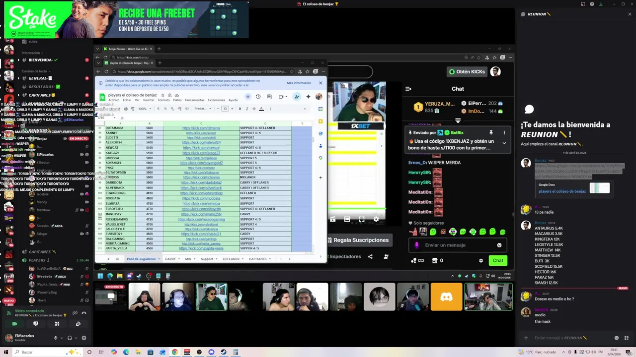Toggle bold formatting in Sheets
The height and width of the screenshot is (357, 636).
point(240,109)
